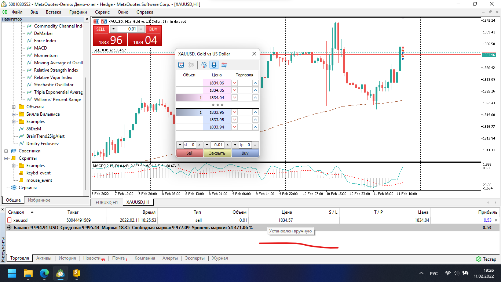The height and width of the screenshot is (282, 501).
Task: Toggle the magnet snap icon in order book
Action: pyautogui.click(x=204, y=65)
